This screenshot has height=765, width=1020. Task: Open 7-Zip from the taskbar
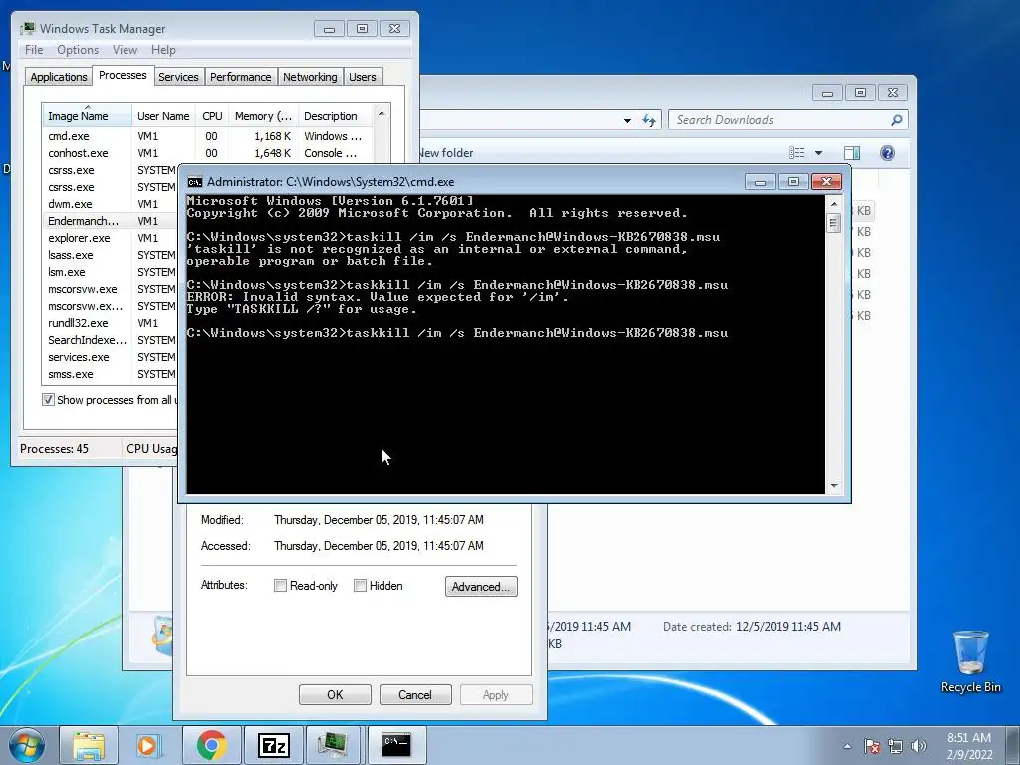(x=273, y=745)
